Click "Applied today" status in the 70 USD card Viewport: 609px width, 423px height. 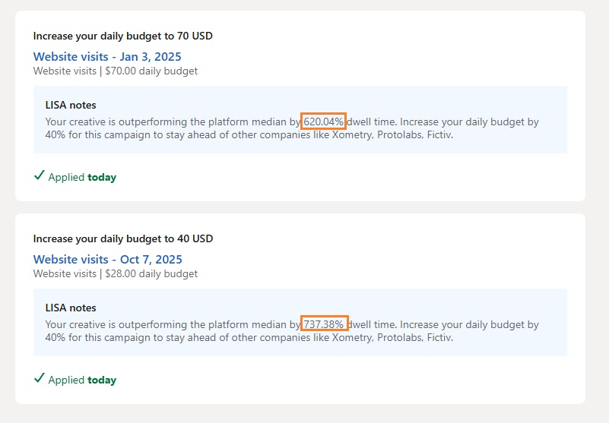point(82,177)
